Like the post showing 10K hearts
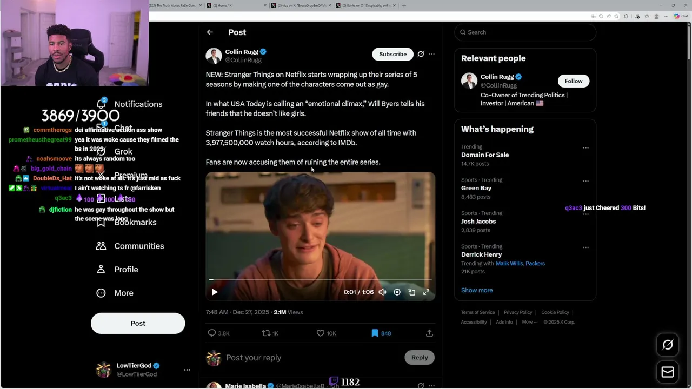The width and height of the screenshot is (692, 389). coord(321,333)
